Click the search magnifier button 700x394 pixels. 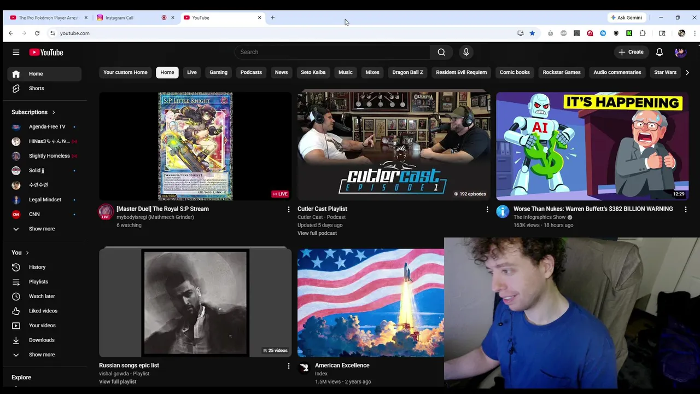click(441, 52)
